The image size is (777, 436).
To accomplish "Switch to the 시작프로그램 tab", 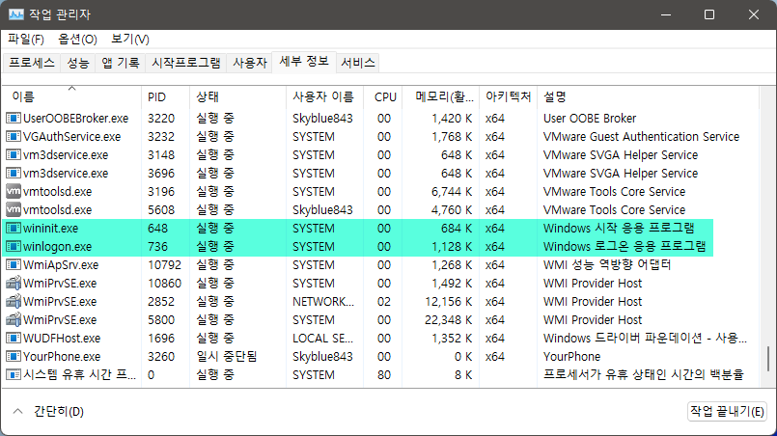I will pyautogui.click(x=186, y=63).
